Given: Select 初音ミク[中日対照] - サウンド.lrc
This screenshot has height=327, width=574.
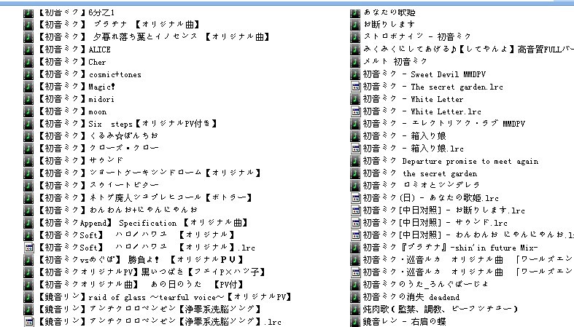Looking at the screenshot, I should coord(435,223).
